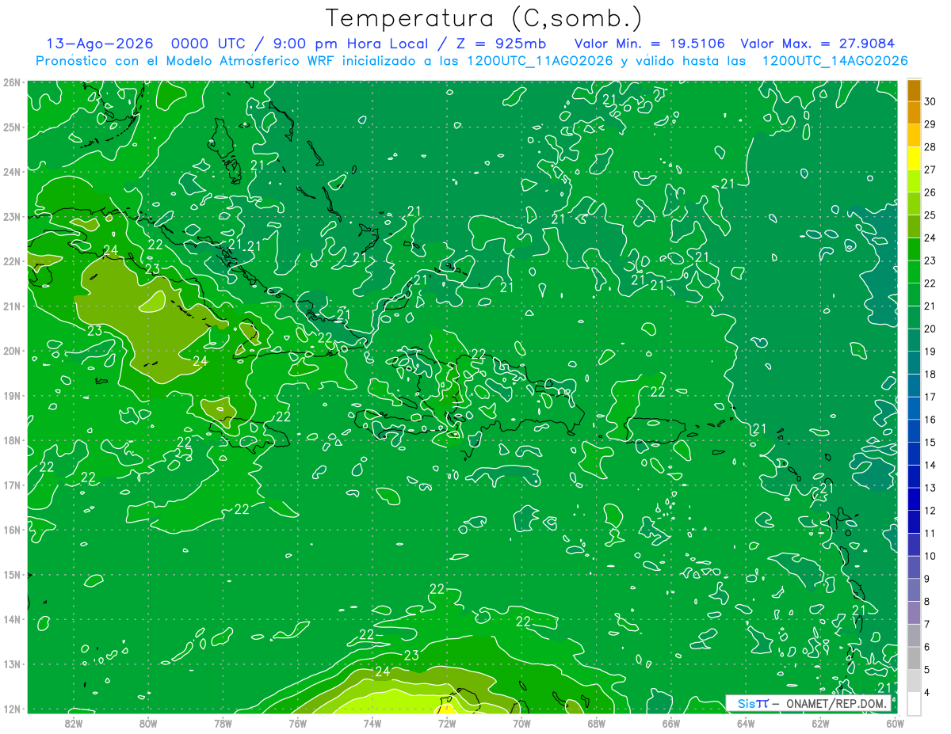Click colorbar scale value '27'
951x734 pixels.
[930, 170]
